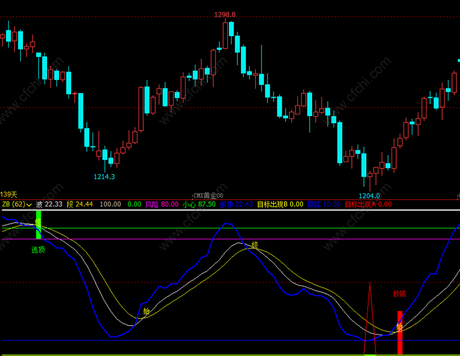Click the 股神 22.43 legend label

(236, 204)
